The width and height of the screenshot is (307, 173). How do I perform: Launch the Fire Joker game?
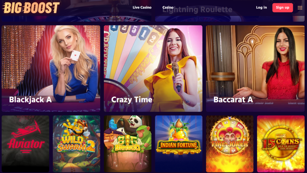point(230,144)
